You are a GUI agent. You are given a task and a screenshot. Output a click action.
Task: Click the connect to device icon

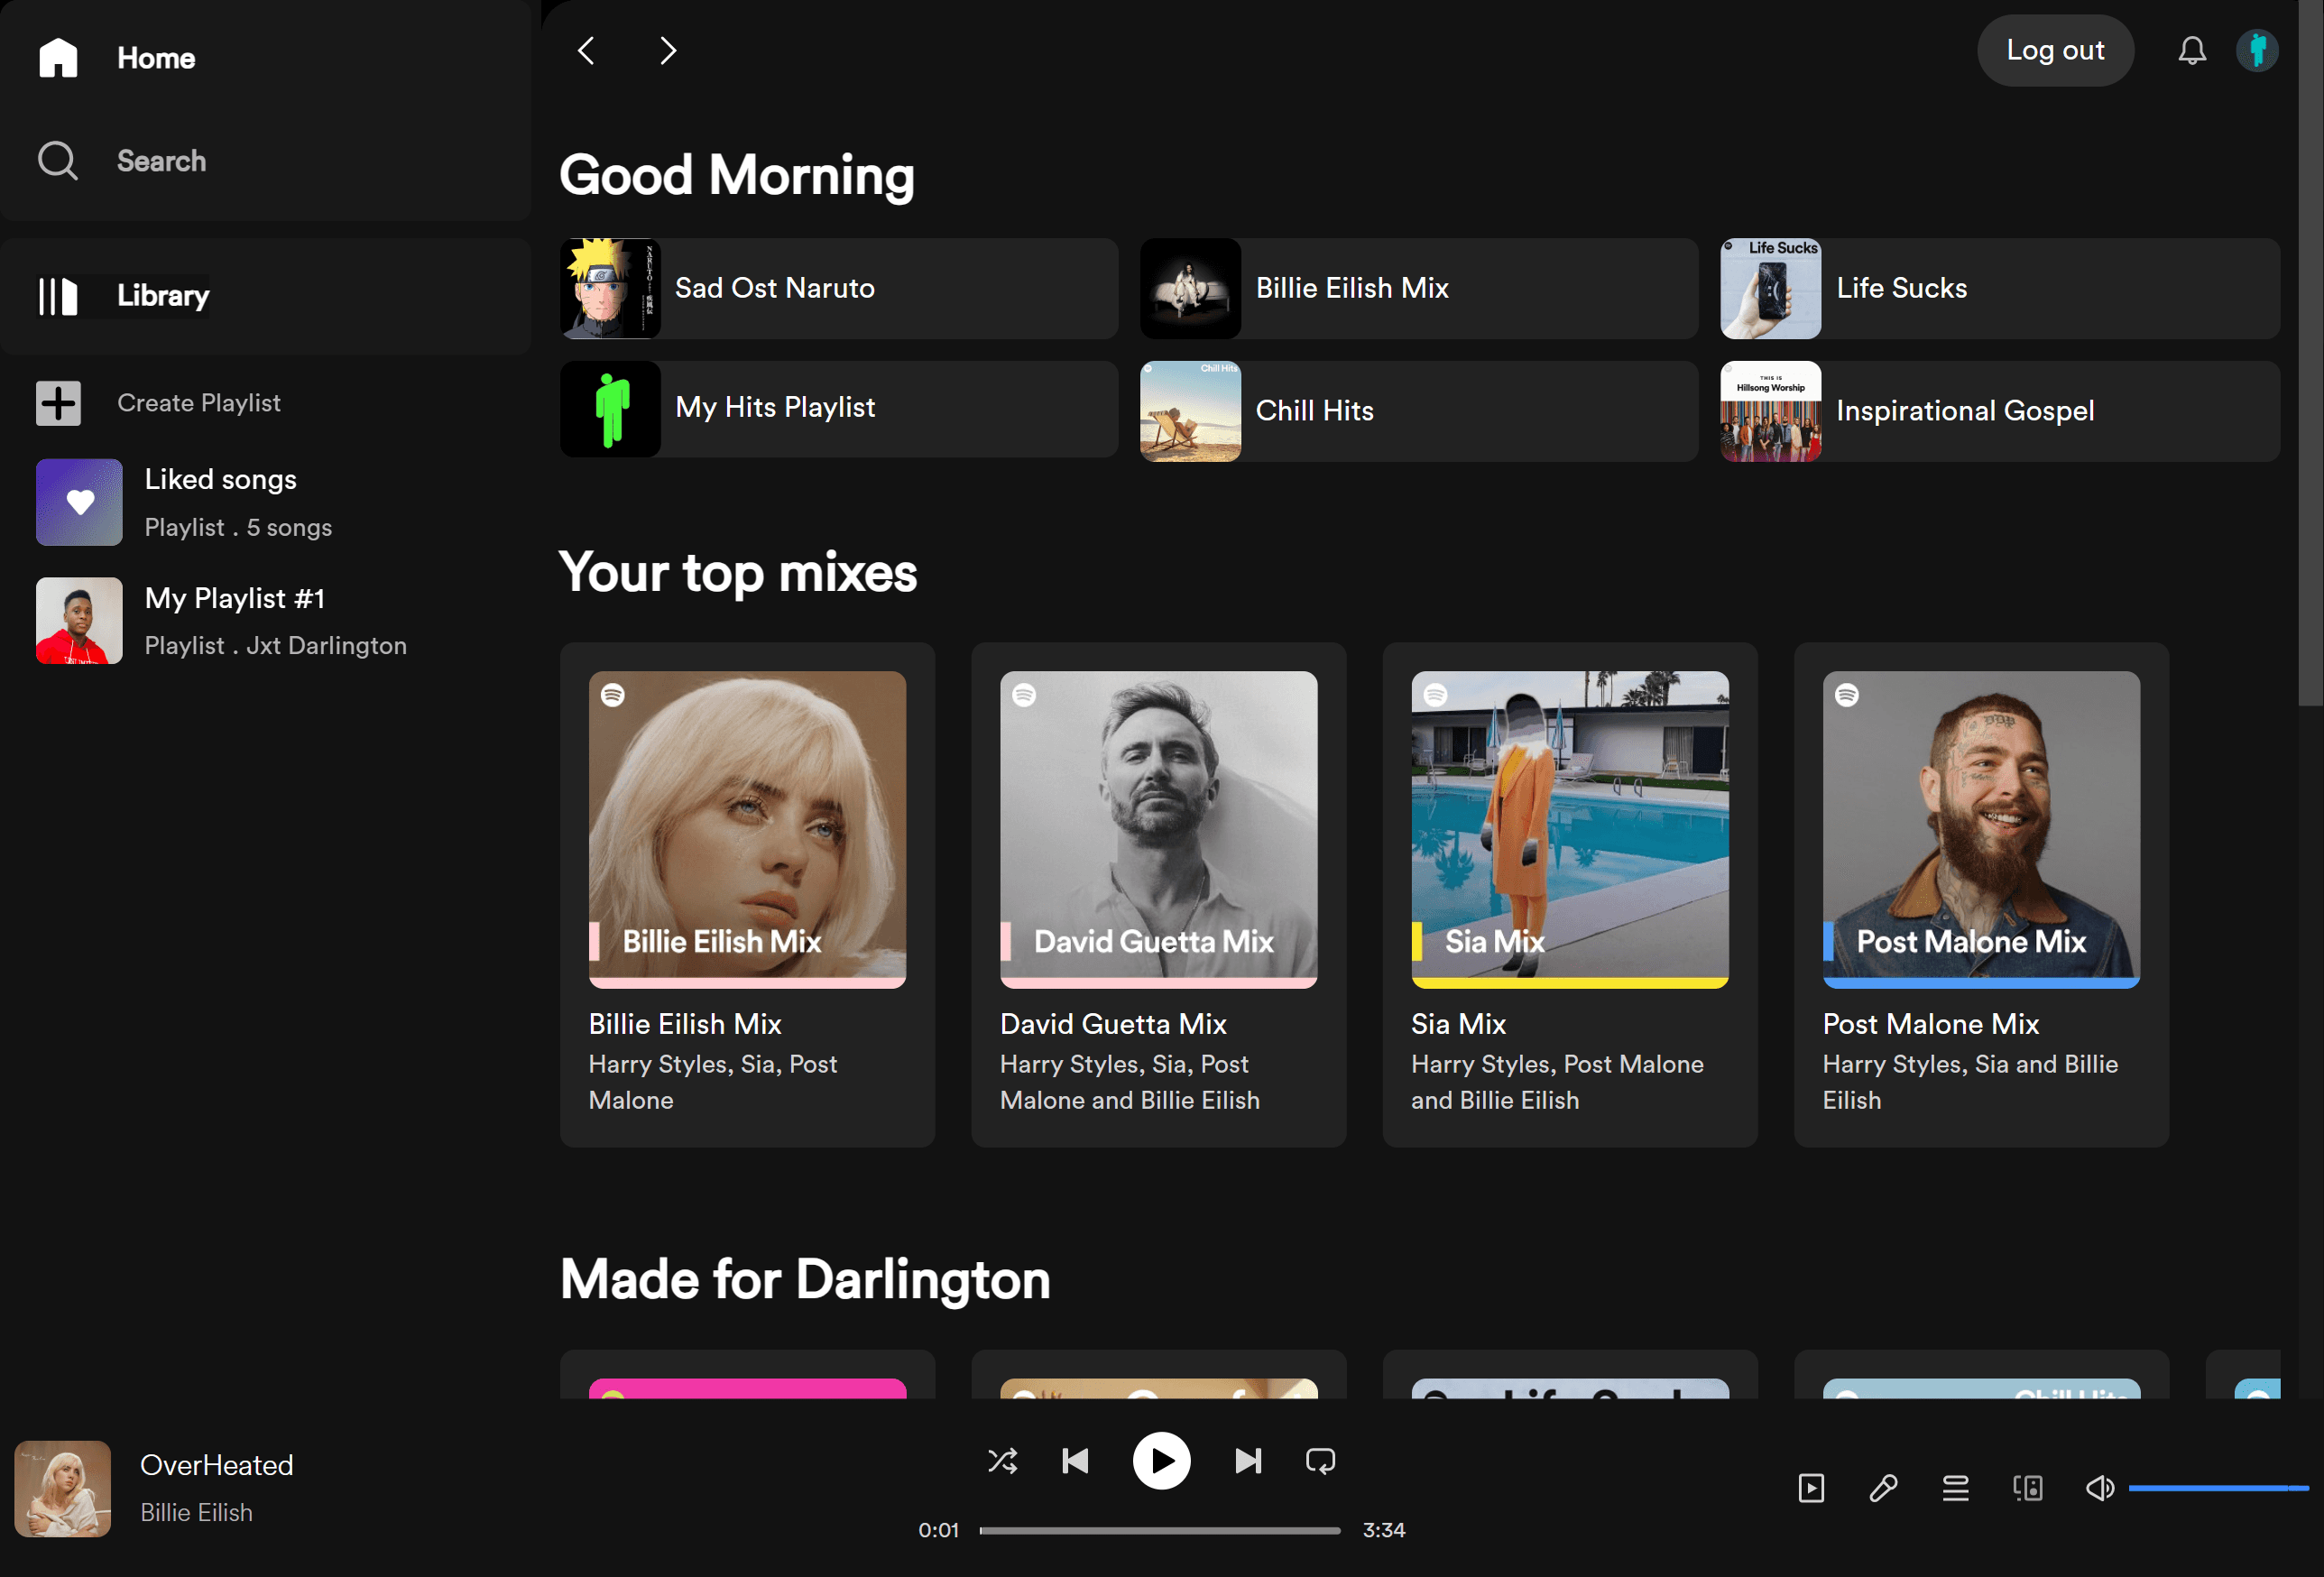click(2027, 1488)
